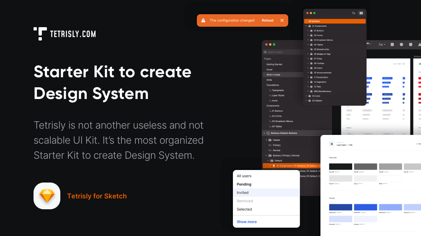Select the oval shape tool in toolbar
Screen dimensions: 421x236
pyautogui.click(x=401, y=44)
